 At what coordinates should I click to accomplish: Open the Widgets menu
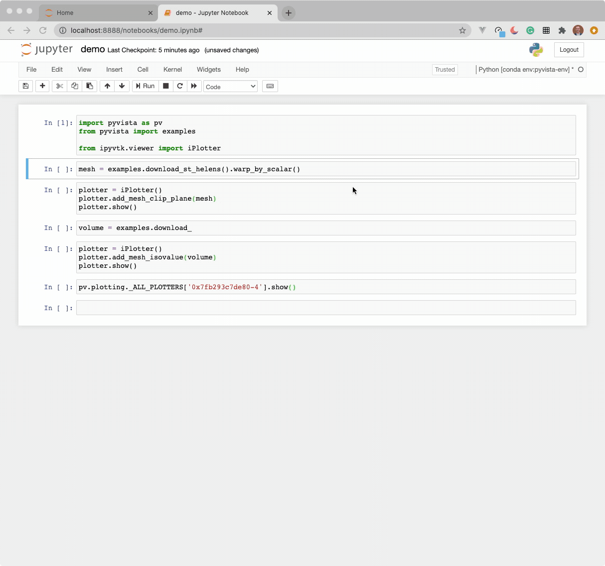209,70
